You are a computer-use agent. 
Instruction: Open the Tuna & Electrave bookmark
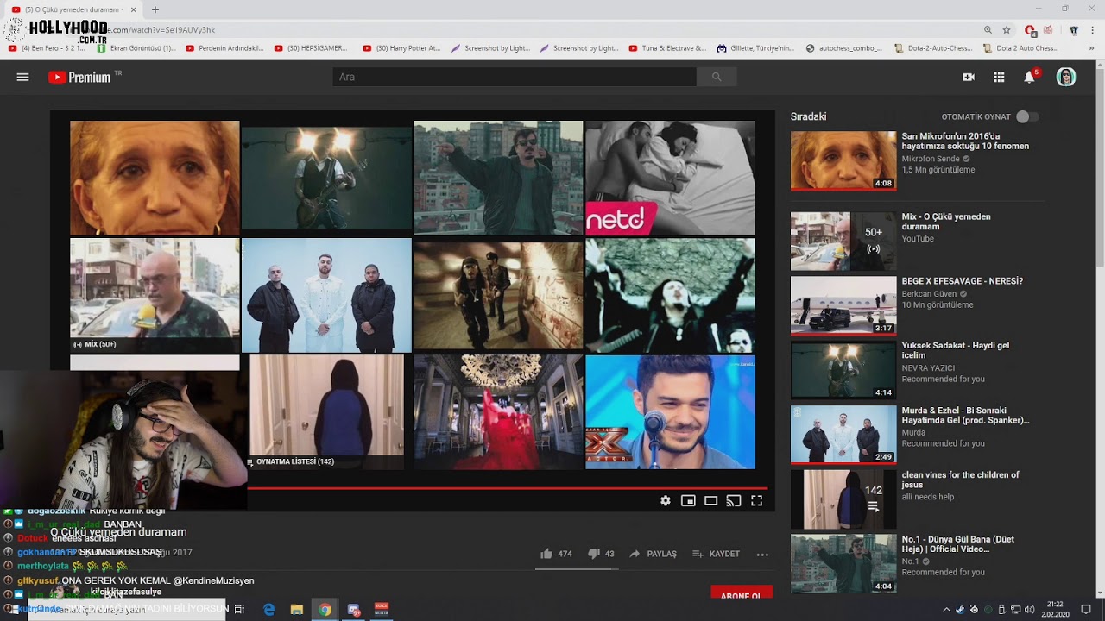668,48
